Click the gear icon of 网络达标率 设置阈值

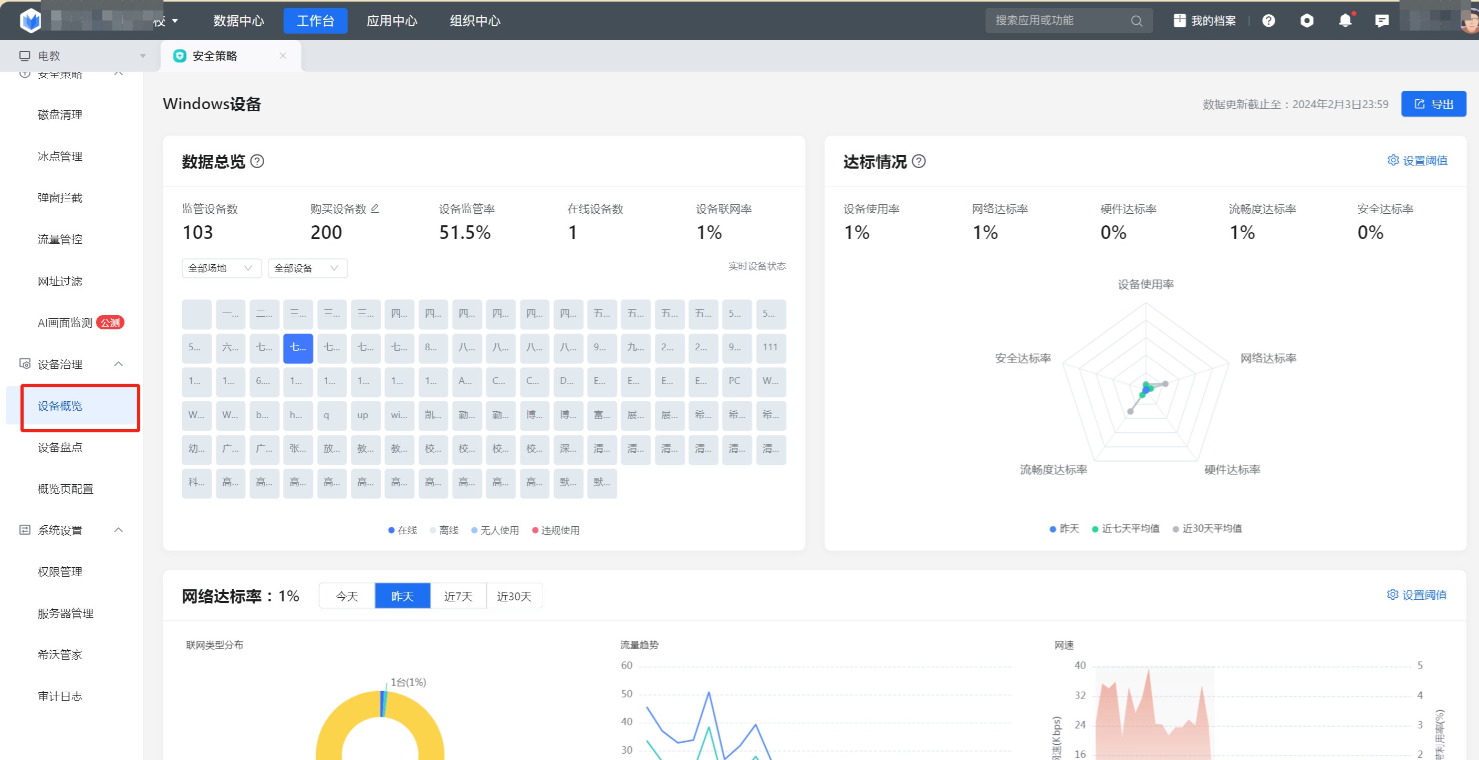point(1392,595)
